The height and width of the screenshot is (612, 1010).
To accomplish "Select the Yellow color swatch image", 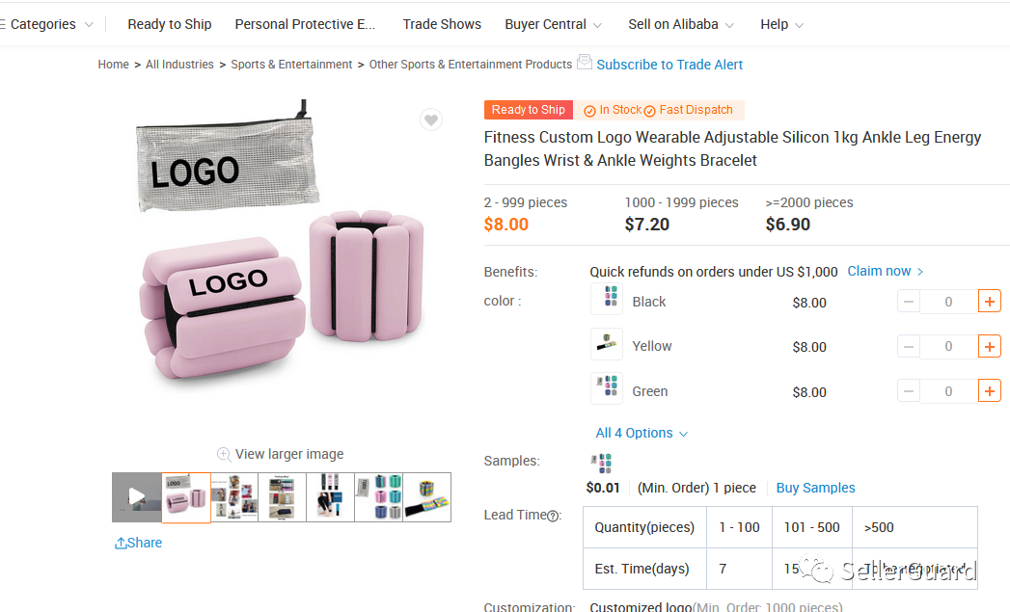I will pos(607,344).
